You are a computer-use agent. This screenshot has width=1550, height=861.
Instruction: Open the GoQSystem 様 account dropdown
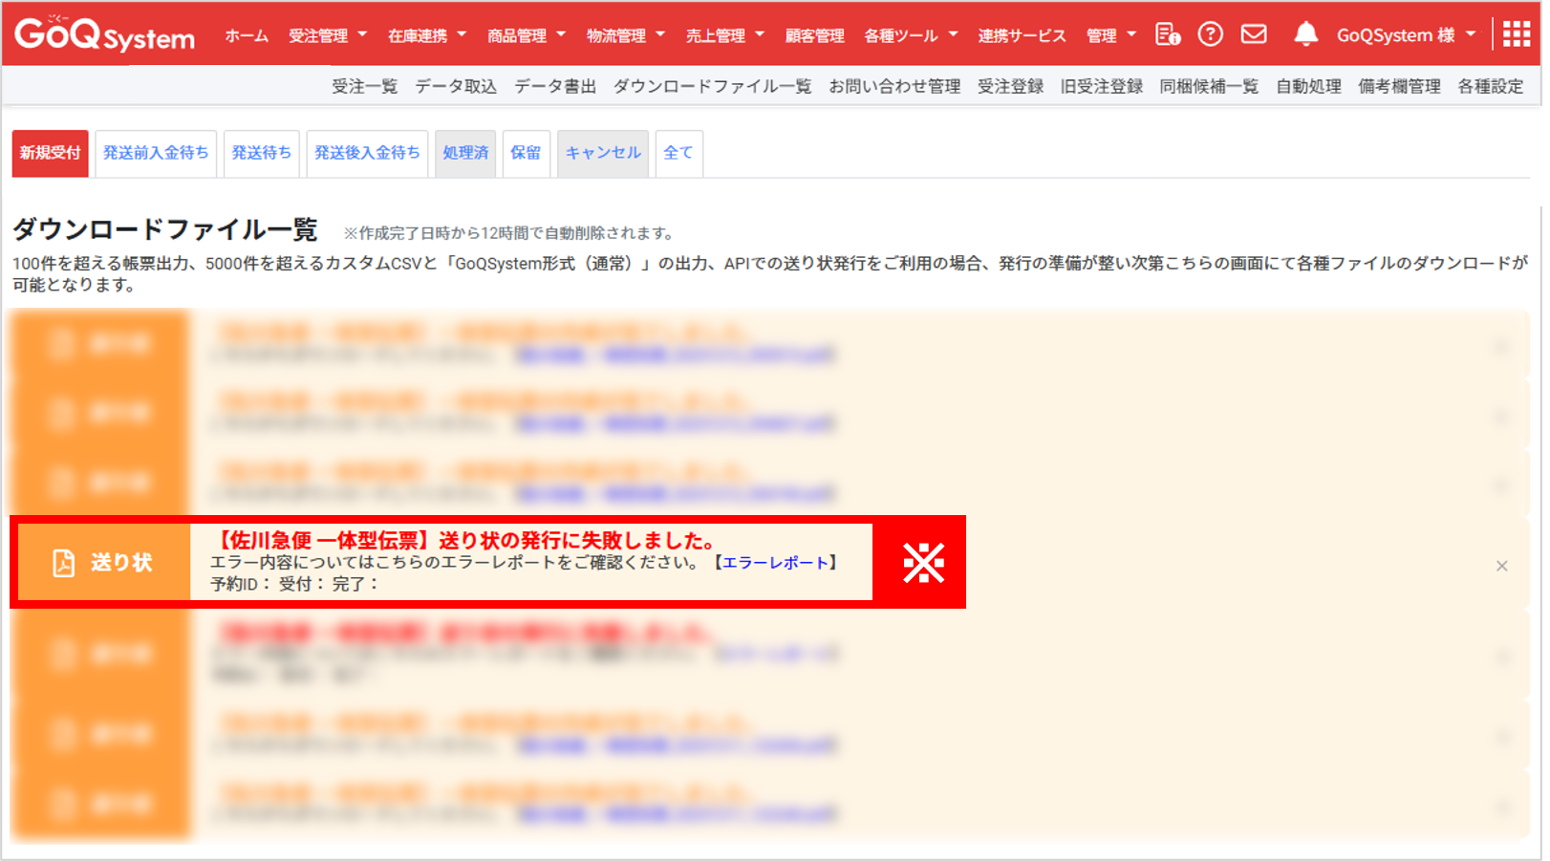[x=1405, y=36]
